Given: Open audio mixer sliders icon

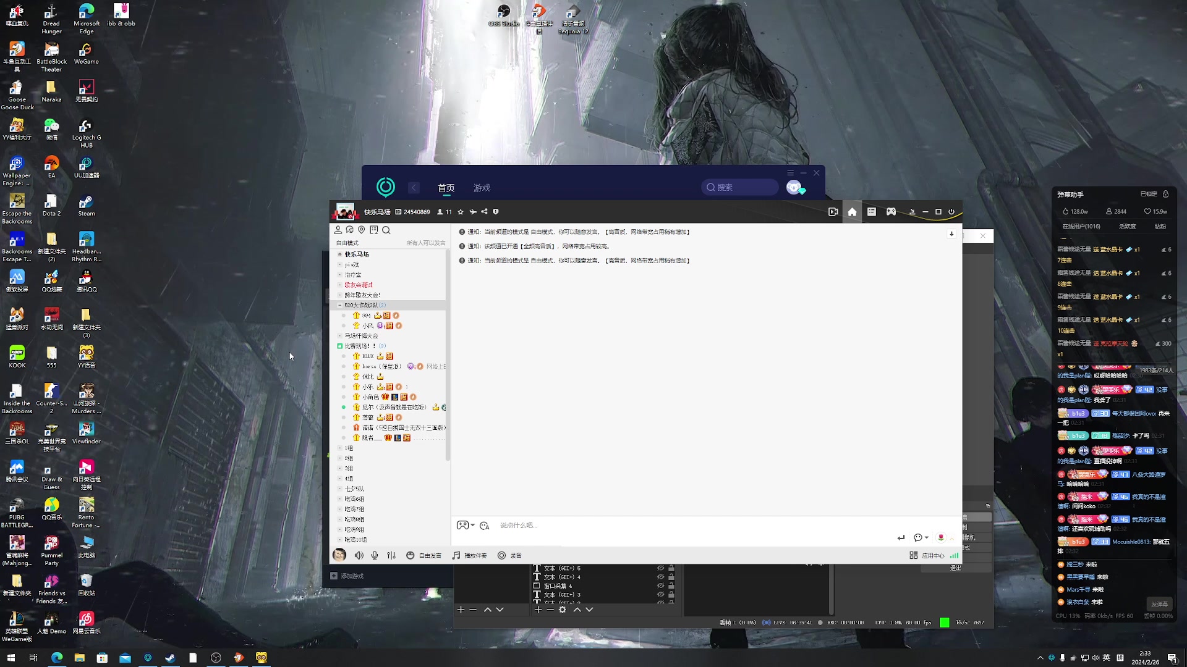Looking at the screenshot, I should [391, 555].
